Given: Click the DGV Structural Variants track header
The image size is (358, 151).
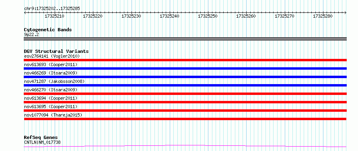Looking at the screenshot, I should (x=56, y=51).
